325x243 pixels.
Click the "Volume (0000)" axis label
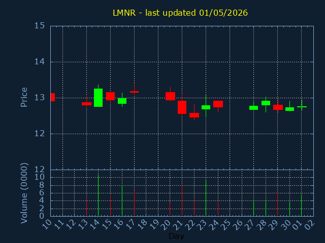[x=24, y=193]
